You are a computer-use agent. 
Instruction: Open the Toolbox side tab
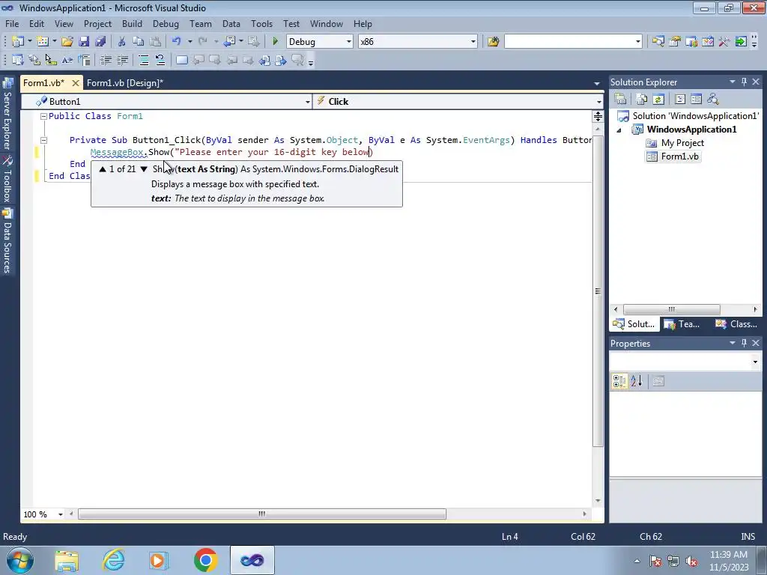7,180
